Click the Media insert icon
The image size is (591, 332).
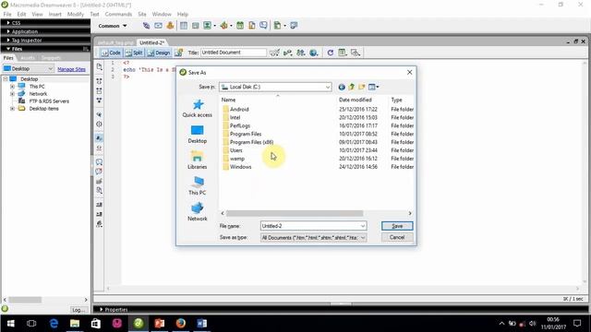[223, 26]
